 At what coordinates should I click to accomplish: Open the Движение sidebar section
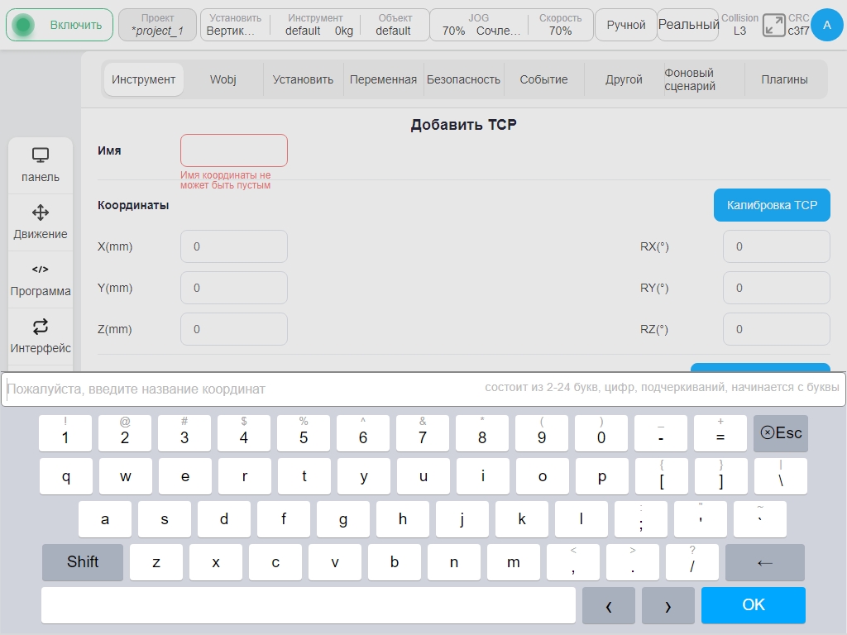click(x=41, y=222)
